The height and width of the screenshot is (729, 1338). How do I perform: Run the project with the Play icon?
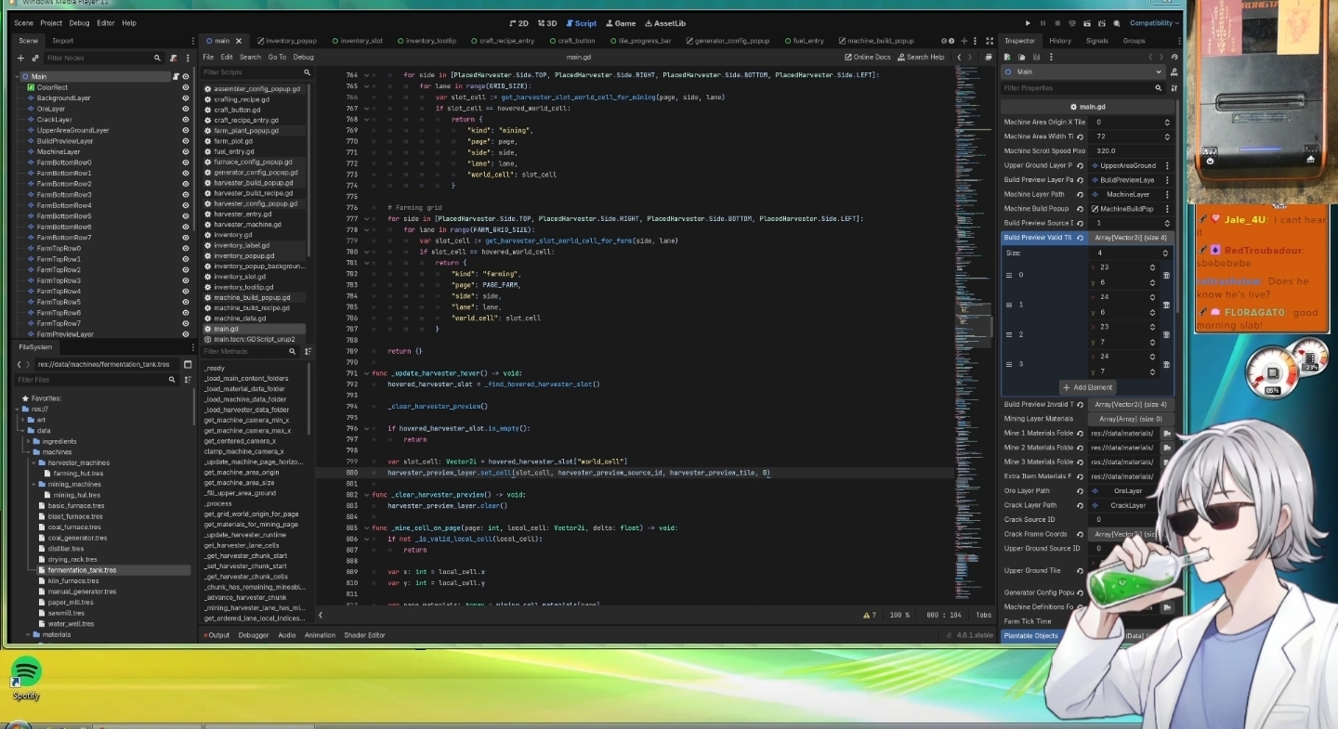tap(1027, 23)
